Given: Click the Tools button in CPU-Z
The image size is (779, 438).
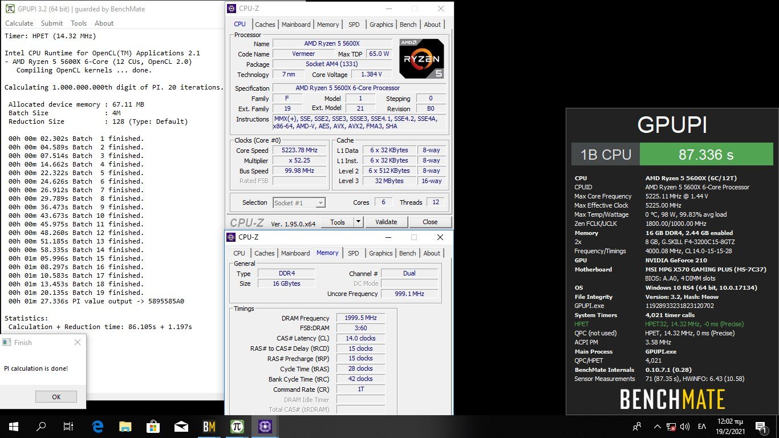Looking at the screenshot, I should point(338,222).
